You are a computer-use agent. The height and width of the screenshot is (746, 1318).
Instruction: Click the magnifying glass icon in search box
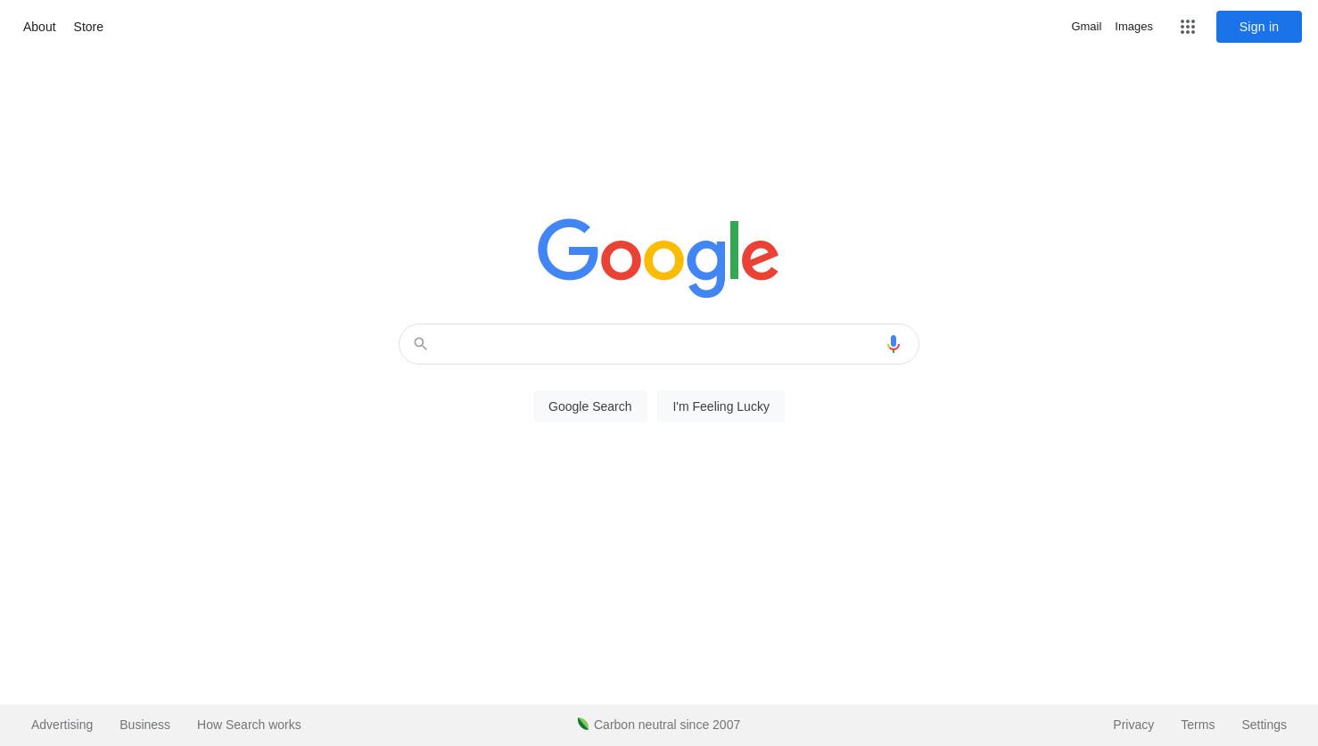click(x=420, y=344)
